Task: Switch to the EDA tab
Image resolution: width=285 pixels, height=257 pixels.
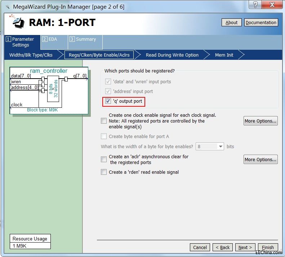Action: point(54,42)
